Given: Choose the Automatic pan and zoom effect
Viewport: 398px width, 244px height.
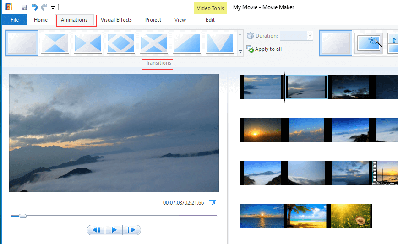Looking at the screenshot, I should click(369, 43).
